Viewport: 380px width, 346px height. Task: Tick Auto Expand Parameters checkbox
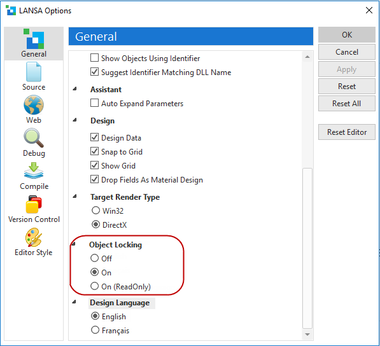94,103
